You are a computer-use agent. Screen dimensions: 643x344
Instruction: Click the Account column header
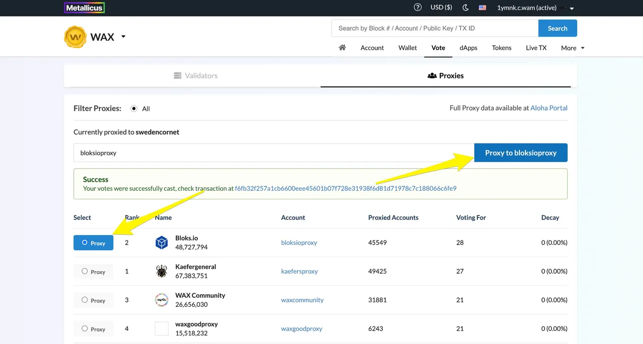[293, 217]
